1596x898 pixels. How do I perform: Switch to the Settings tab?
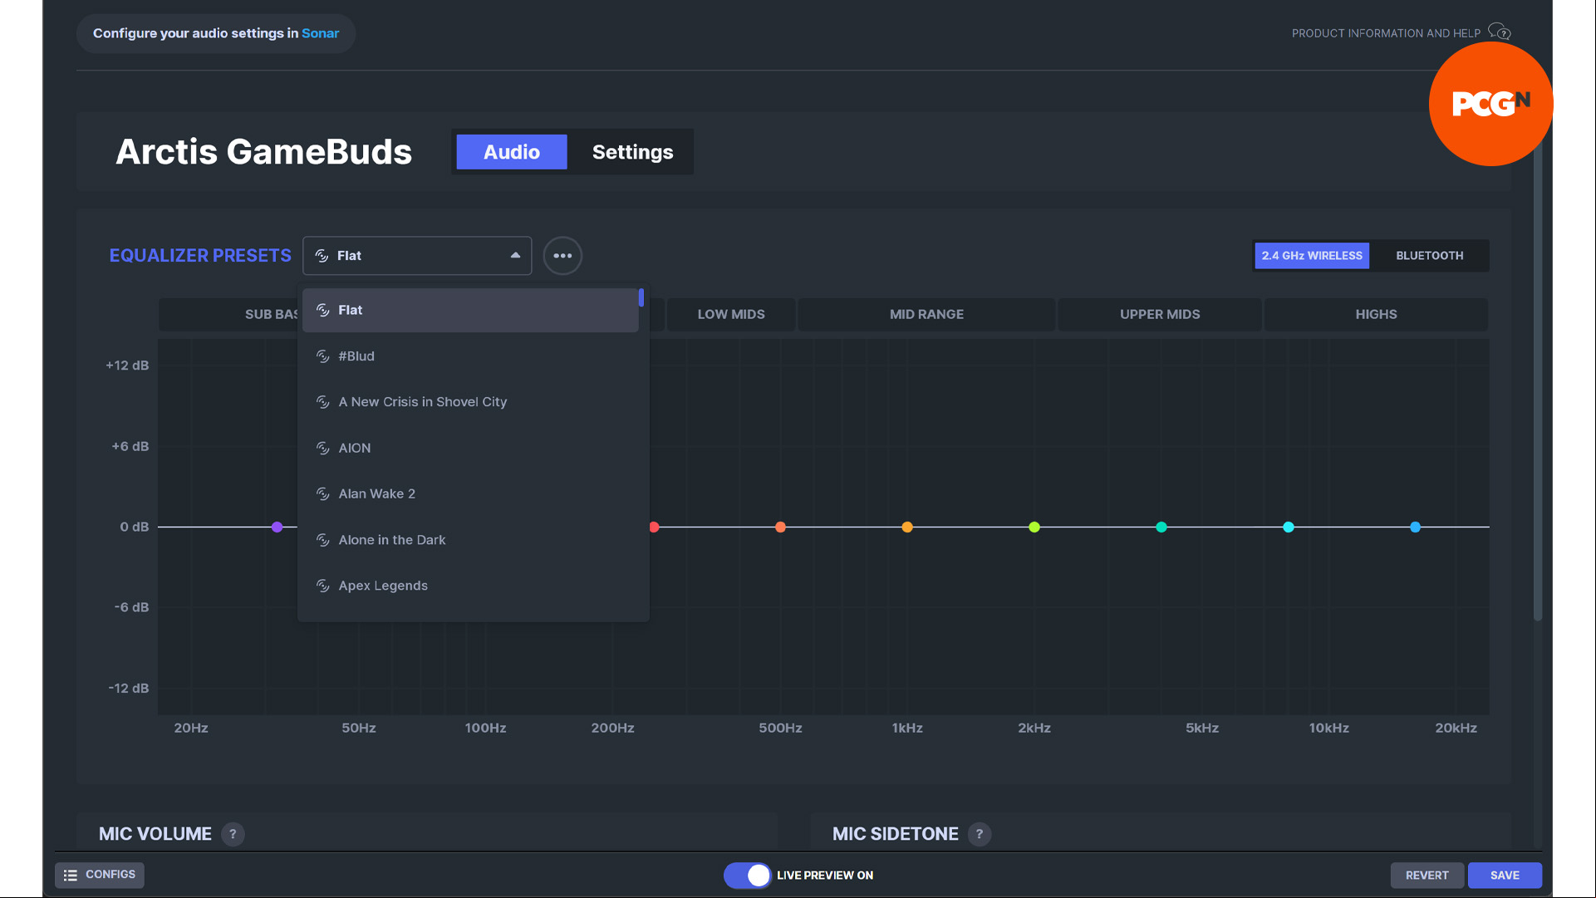click(632, 152)
